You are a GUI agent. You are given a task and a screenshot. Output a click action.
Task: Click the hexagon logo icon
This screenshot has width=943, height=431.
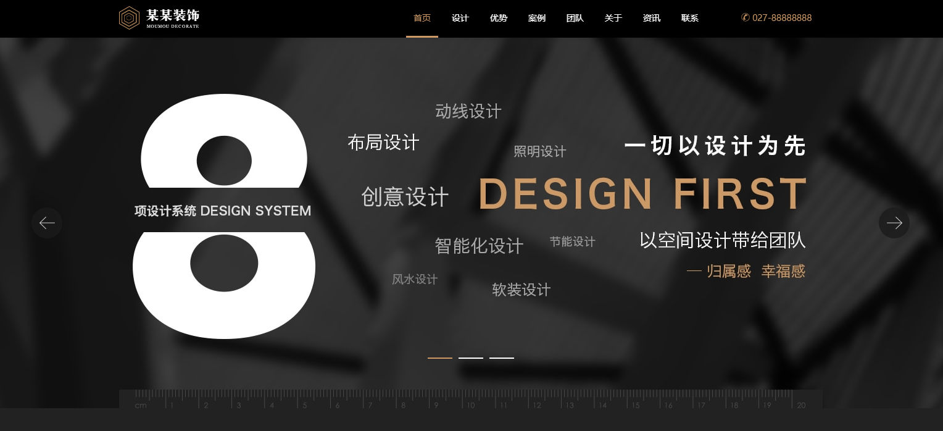click(x=129, y=18)
